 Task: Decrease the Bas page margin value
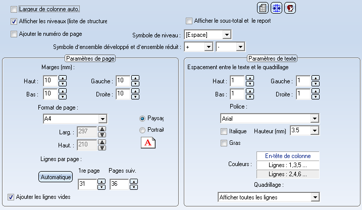[x=63, y=96]
